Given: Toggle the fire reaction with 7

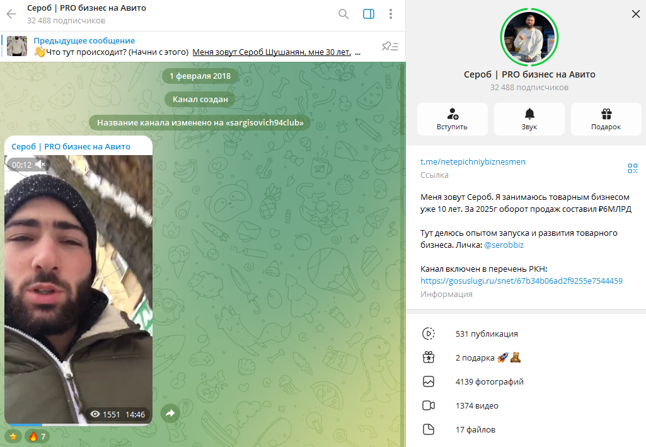Looking at the screenshot, I should (37, 436).
